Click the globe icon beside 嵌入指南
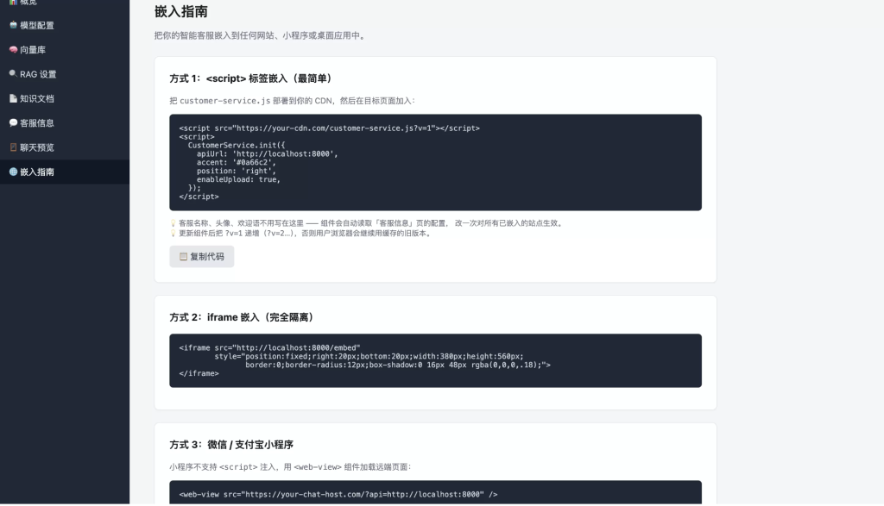The image size is (884, 506). click(x=13, y=172)
